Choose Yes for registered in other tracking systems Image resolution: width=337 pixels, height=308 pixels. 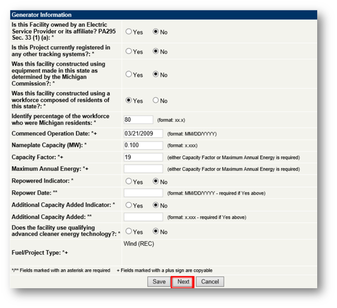coord(129,51)
